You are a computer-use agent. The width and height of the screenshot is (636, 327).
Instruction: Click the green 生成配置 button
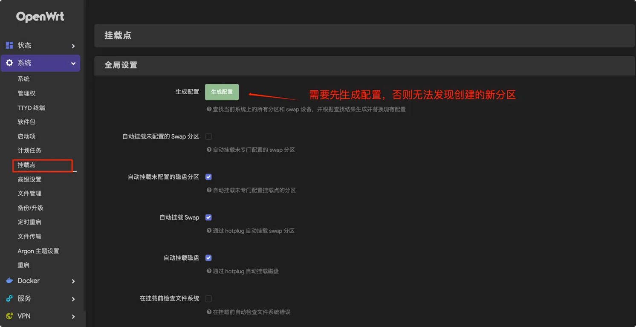coord(222,92)
